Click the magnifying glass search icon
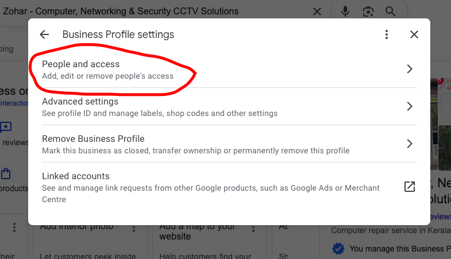This screenshot has width=451, height=259. pyautogui.click(x=391, y=11)
